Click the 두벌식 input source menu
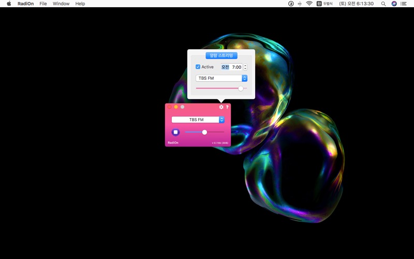The height and width of the screenshot is (259, 414). pyautogui.click(x=325, y=4)
